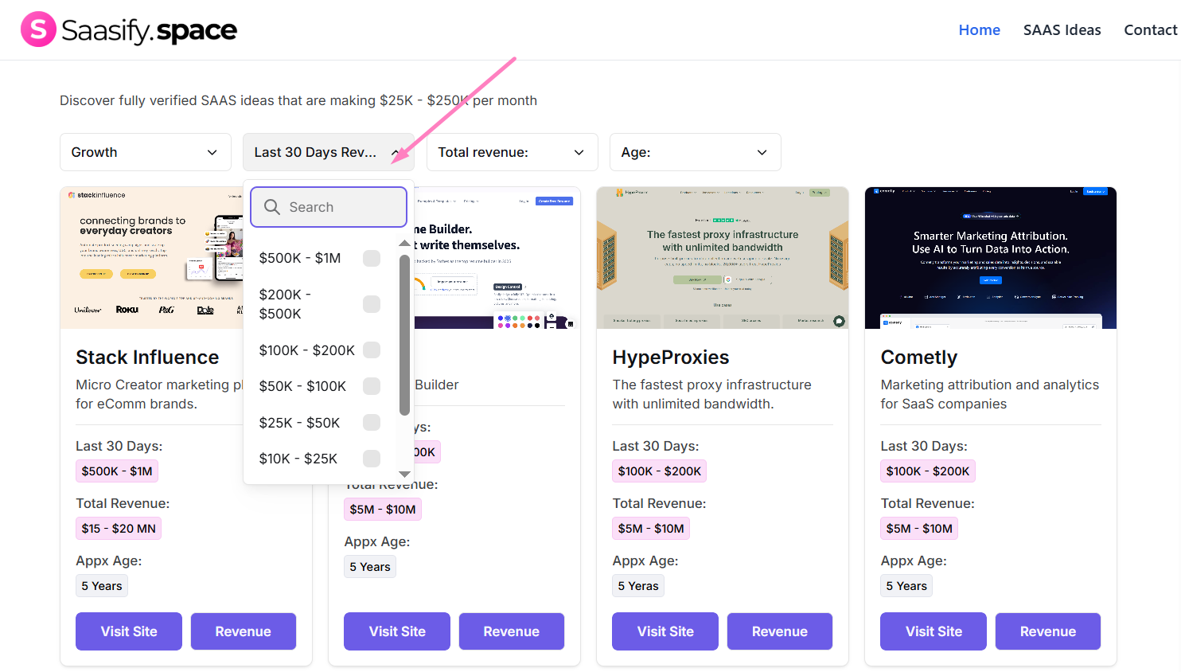The height and width of the screenshot is (672, 1181).
Task: Expand the Age filter dropdown
Action: click(x=695, y=151)
